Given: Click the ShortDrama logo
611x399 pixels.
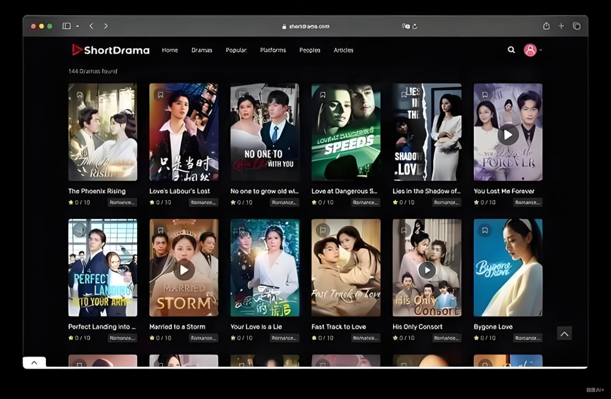Looking at the screenshot, I should tap(111, 50).
